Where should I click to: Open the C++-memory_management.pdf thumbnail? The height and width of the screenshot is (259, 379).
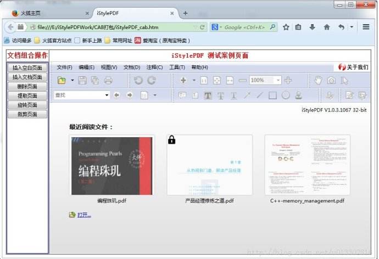click(308, 165)
